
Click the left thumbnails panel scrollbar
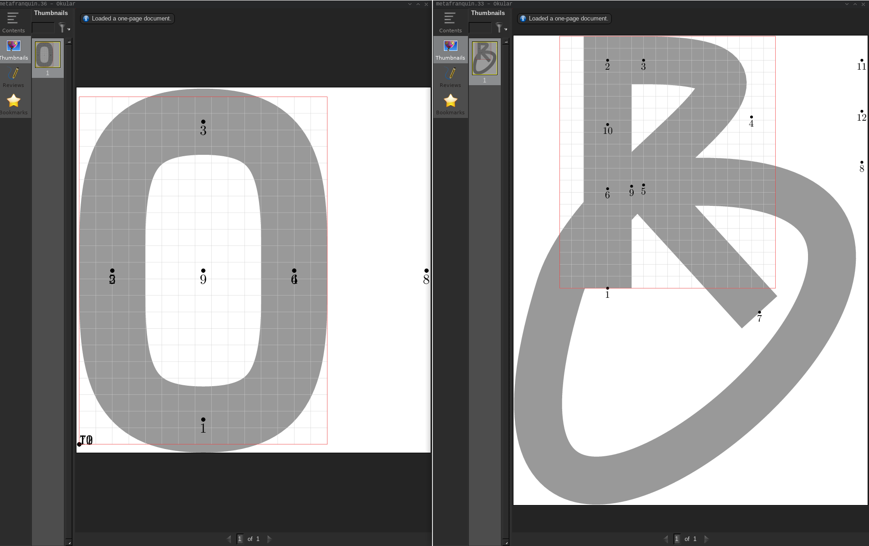69,273
